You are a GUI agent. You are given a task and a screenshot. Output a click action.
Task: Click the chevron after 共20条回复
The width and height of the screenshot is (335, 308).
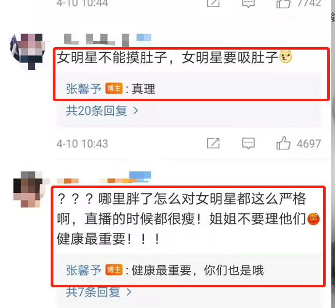[135, 111]
